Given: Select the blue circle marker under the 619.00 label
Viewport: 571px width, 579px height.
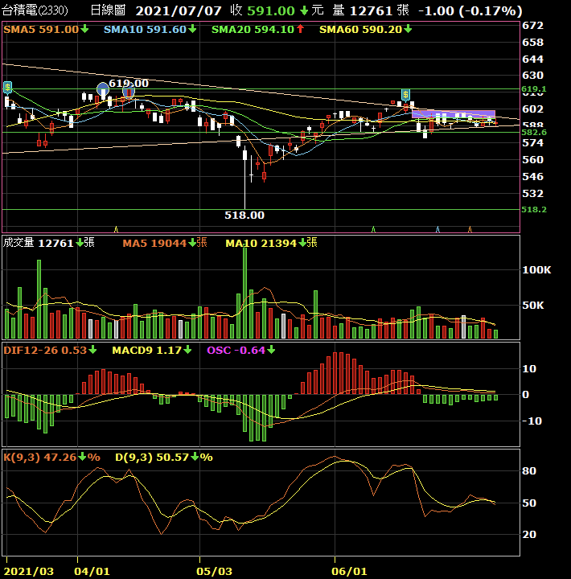Looking at the screenshot, I should point(129,91).
